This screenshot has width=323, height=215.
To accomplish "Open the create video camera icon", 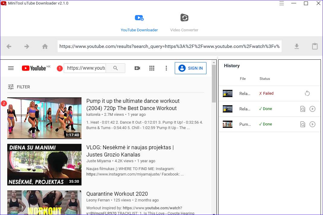I will (137, 68).
